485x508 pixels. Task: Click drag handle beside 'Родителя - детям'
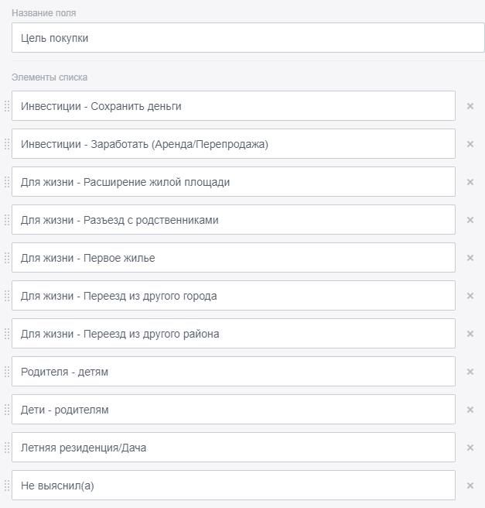[7, 372]
